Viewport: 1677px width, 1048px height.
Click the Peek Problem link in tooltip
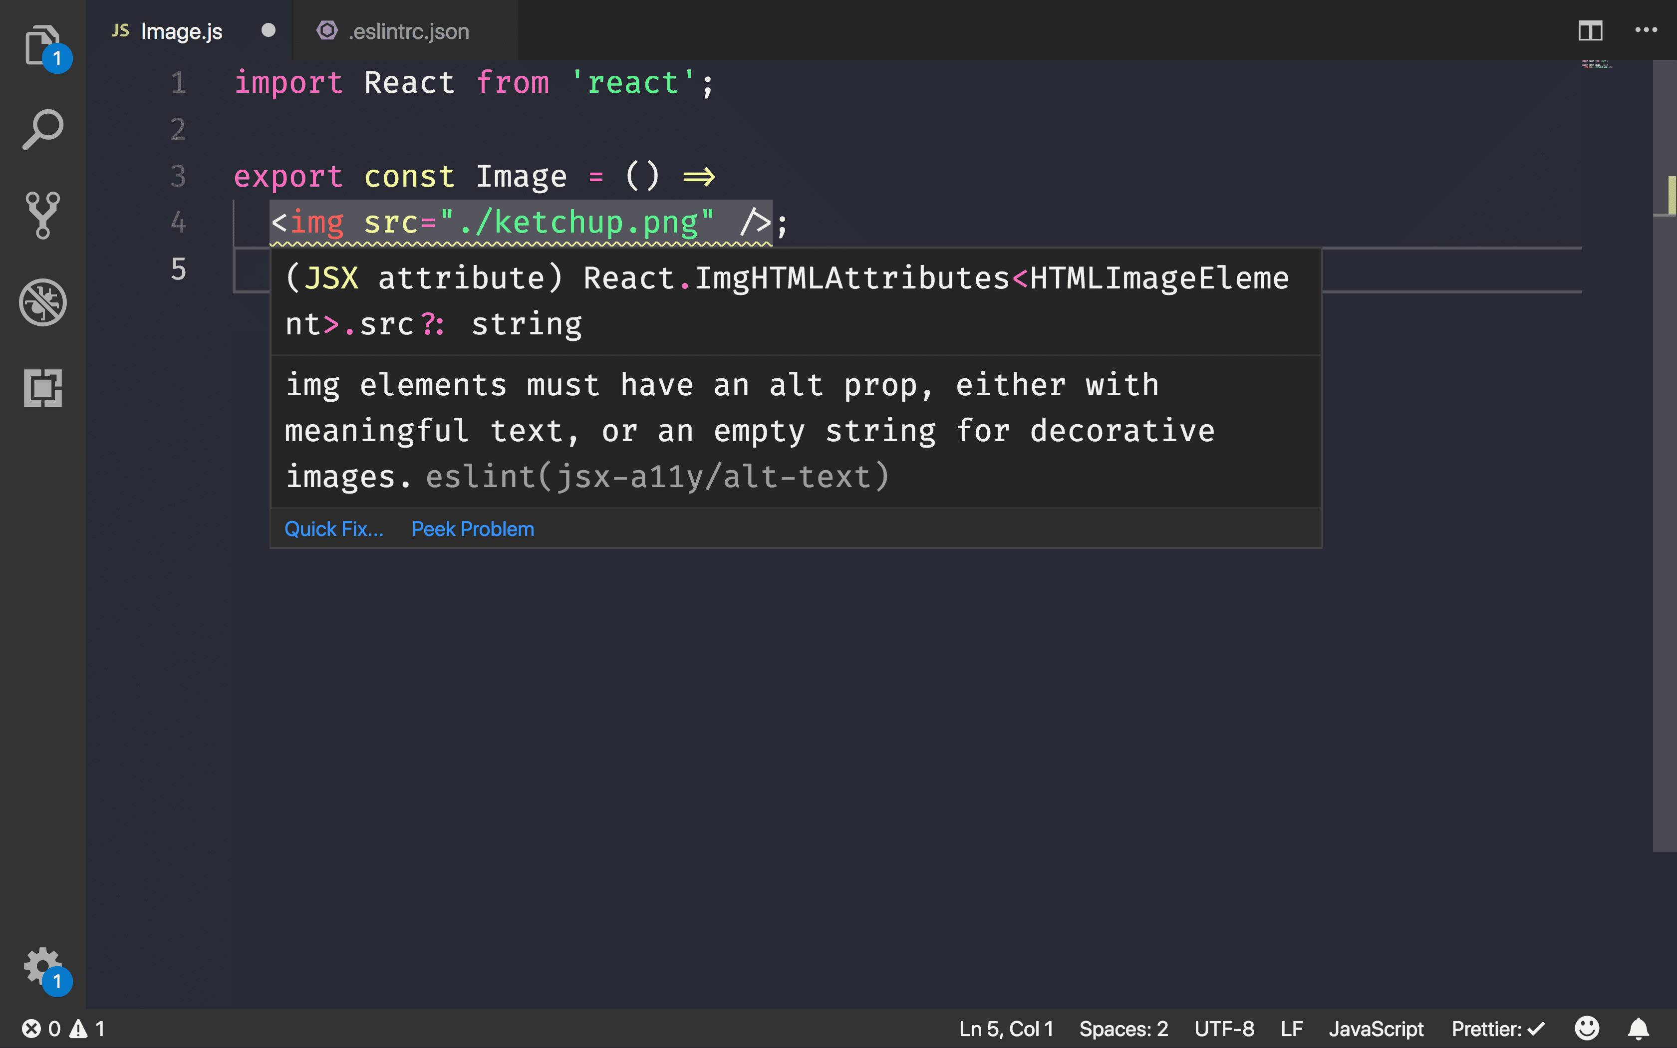472,527
